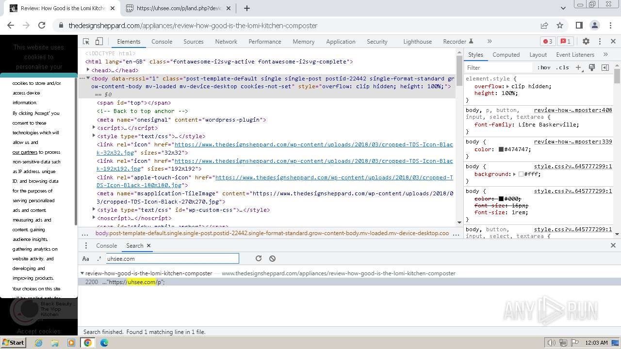Viewport: 621px width, 349px height.
Task: Activate the inspect element picker icon
Action: (x=86, y=42)
